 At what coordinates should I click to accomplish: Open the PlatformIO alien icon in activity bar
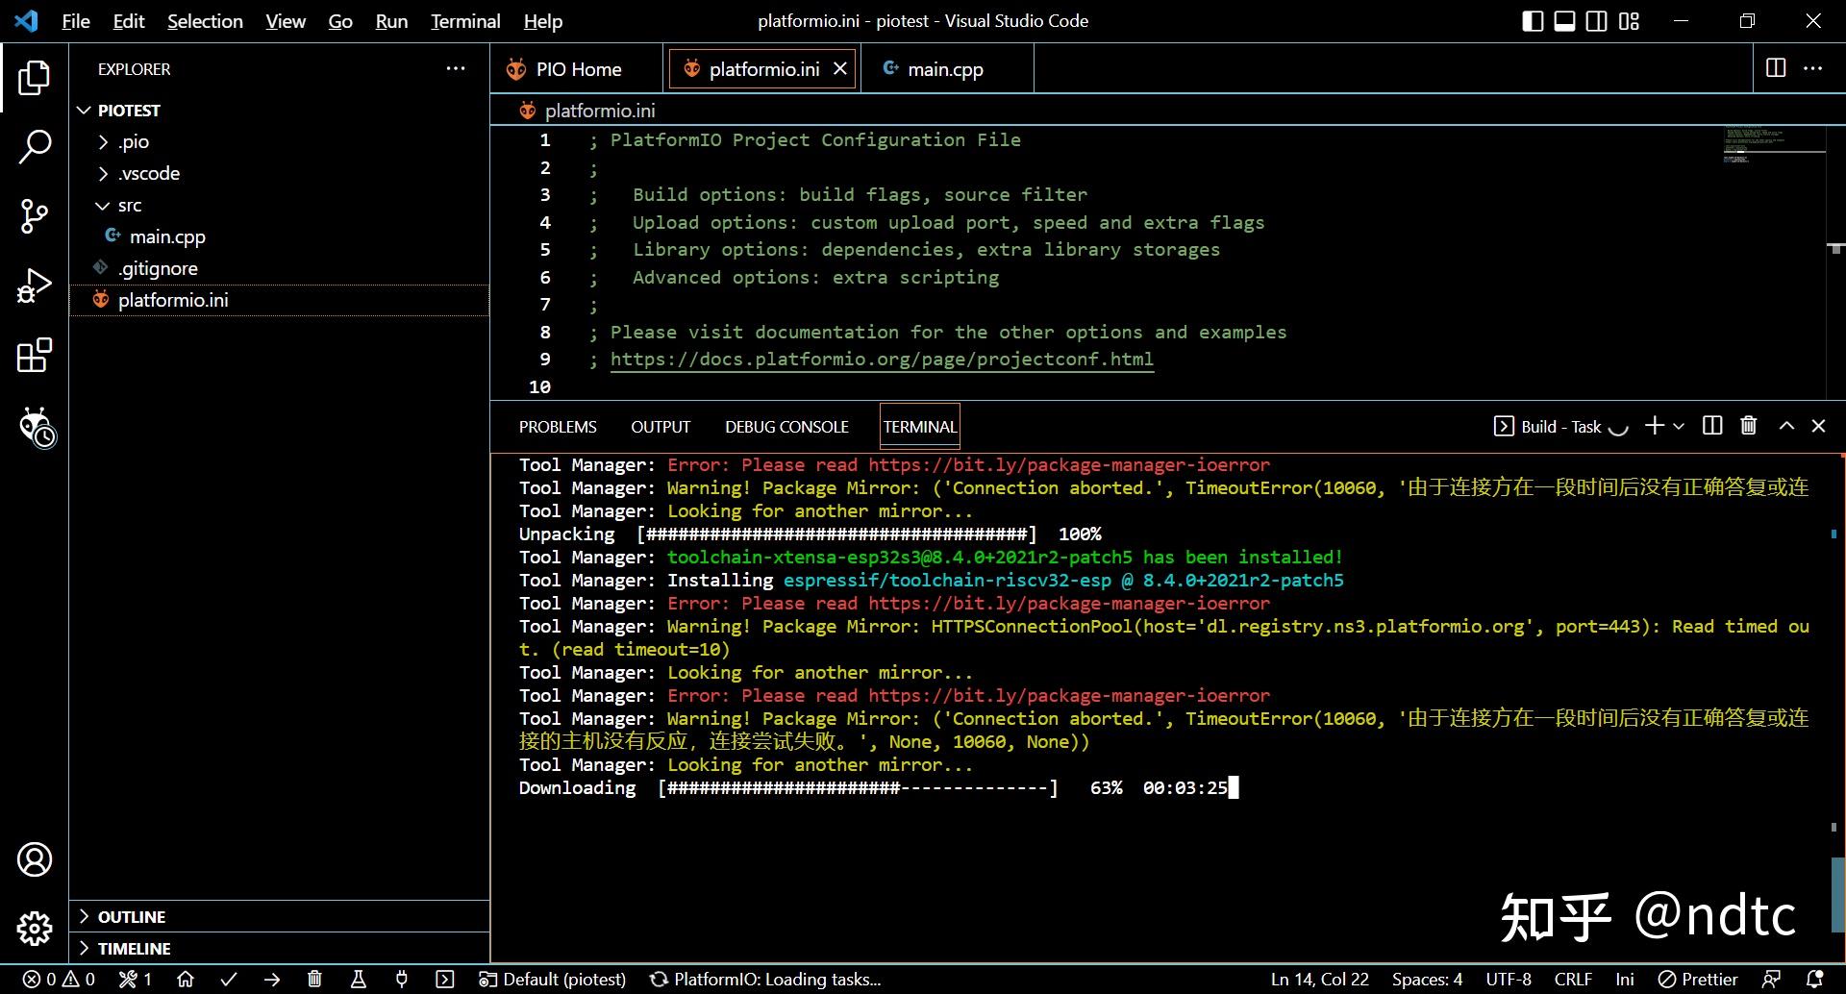pyautogui.click(x=37, y=426)
